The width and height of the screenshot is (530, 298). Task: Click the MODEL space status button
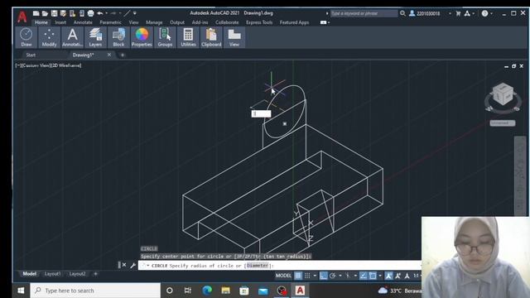click(x=283, y=276)
